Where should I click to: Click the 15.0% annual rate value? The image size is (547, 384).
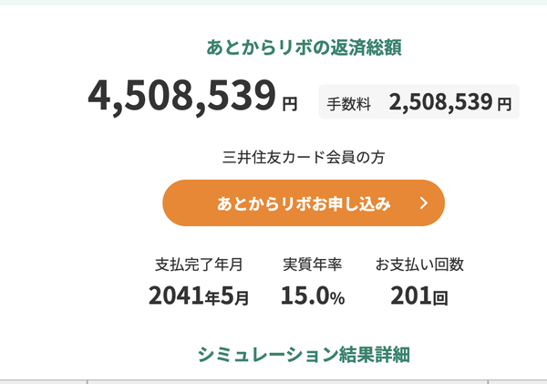[312, 296]
